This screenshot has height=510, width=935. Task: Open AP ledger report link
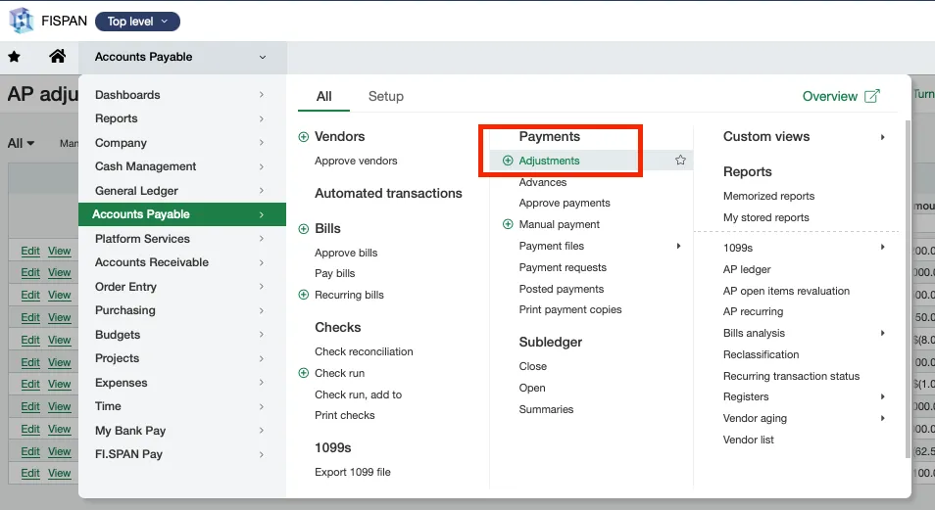tap(747, 269)
